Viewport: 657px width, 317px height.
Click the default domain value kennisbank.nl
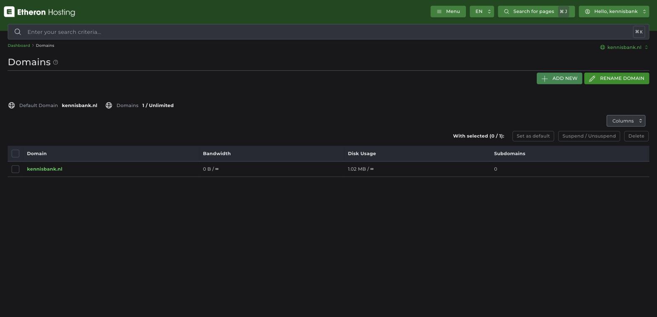point(80,105)
